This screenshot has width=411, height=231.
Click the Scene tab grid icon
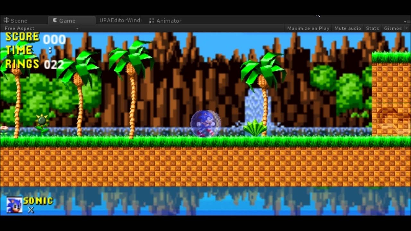[6, 20]
